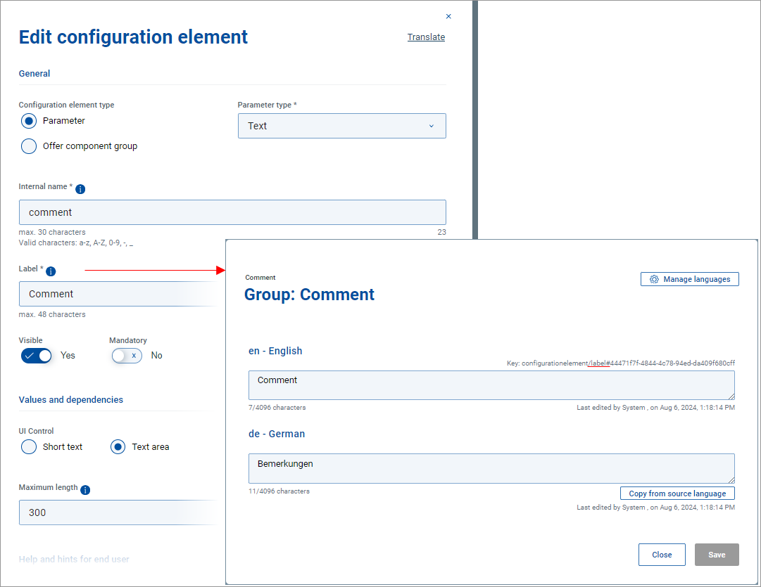Viewport: 761px width, 587px height.
Task: Open the Translate link
Action: (x=426, y=37)
